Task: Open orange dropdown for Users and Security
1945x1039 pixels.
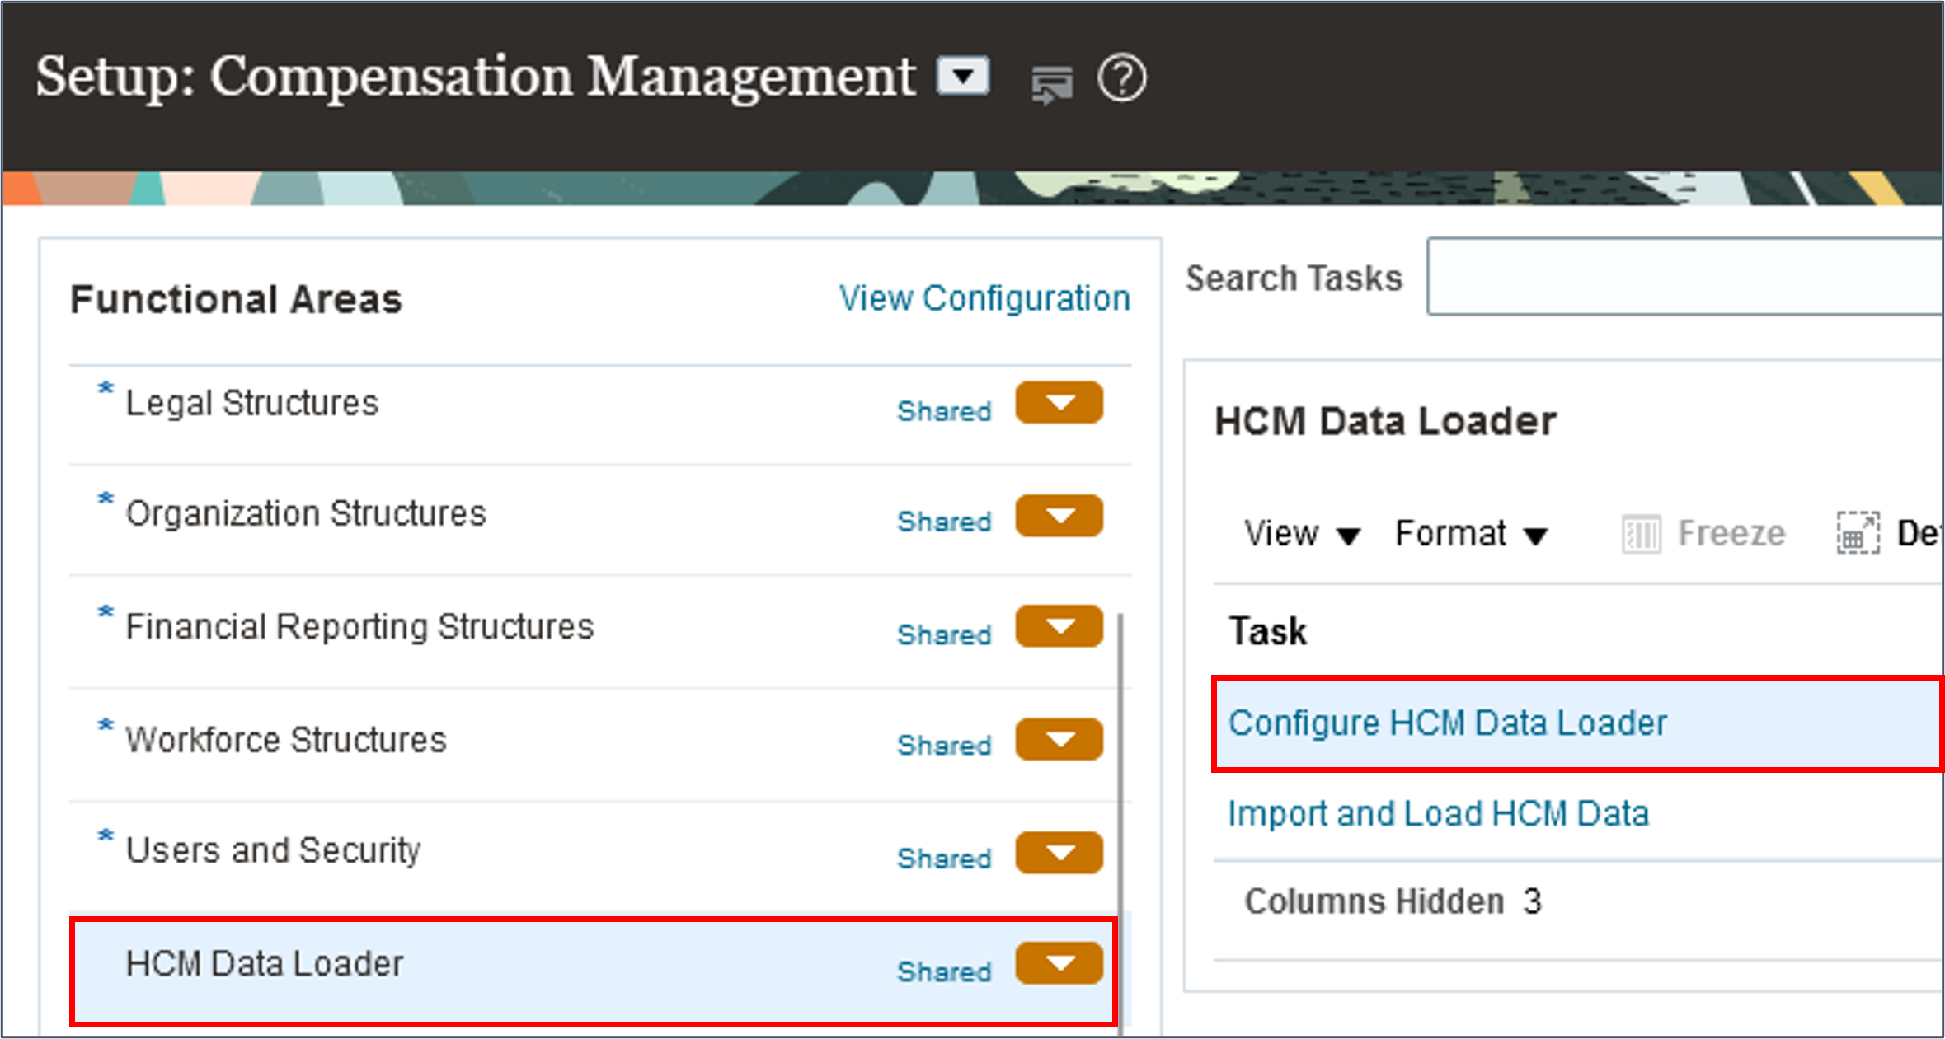Action: 1059,852
